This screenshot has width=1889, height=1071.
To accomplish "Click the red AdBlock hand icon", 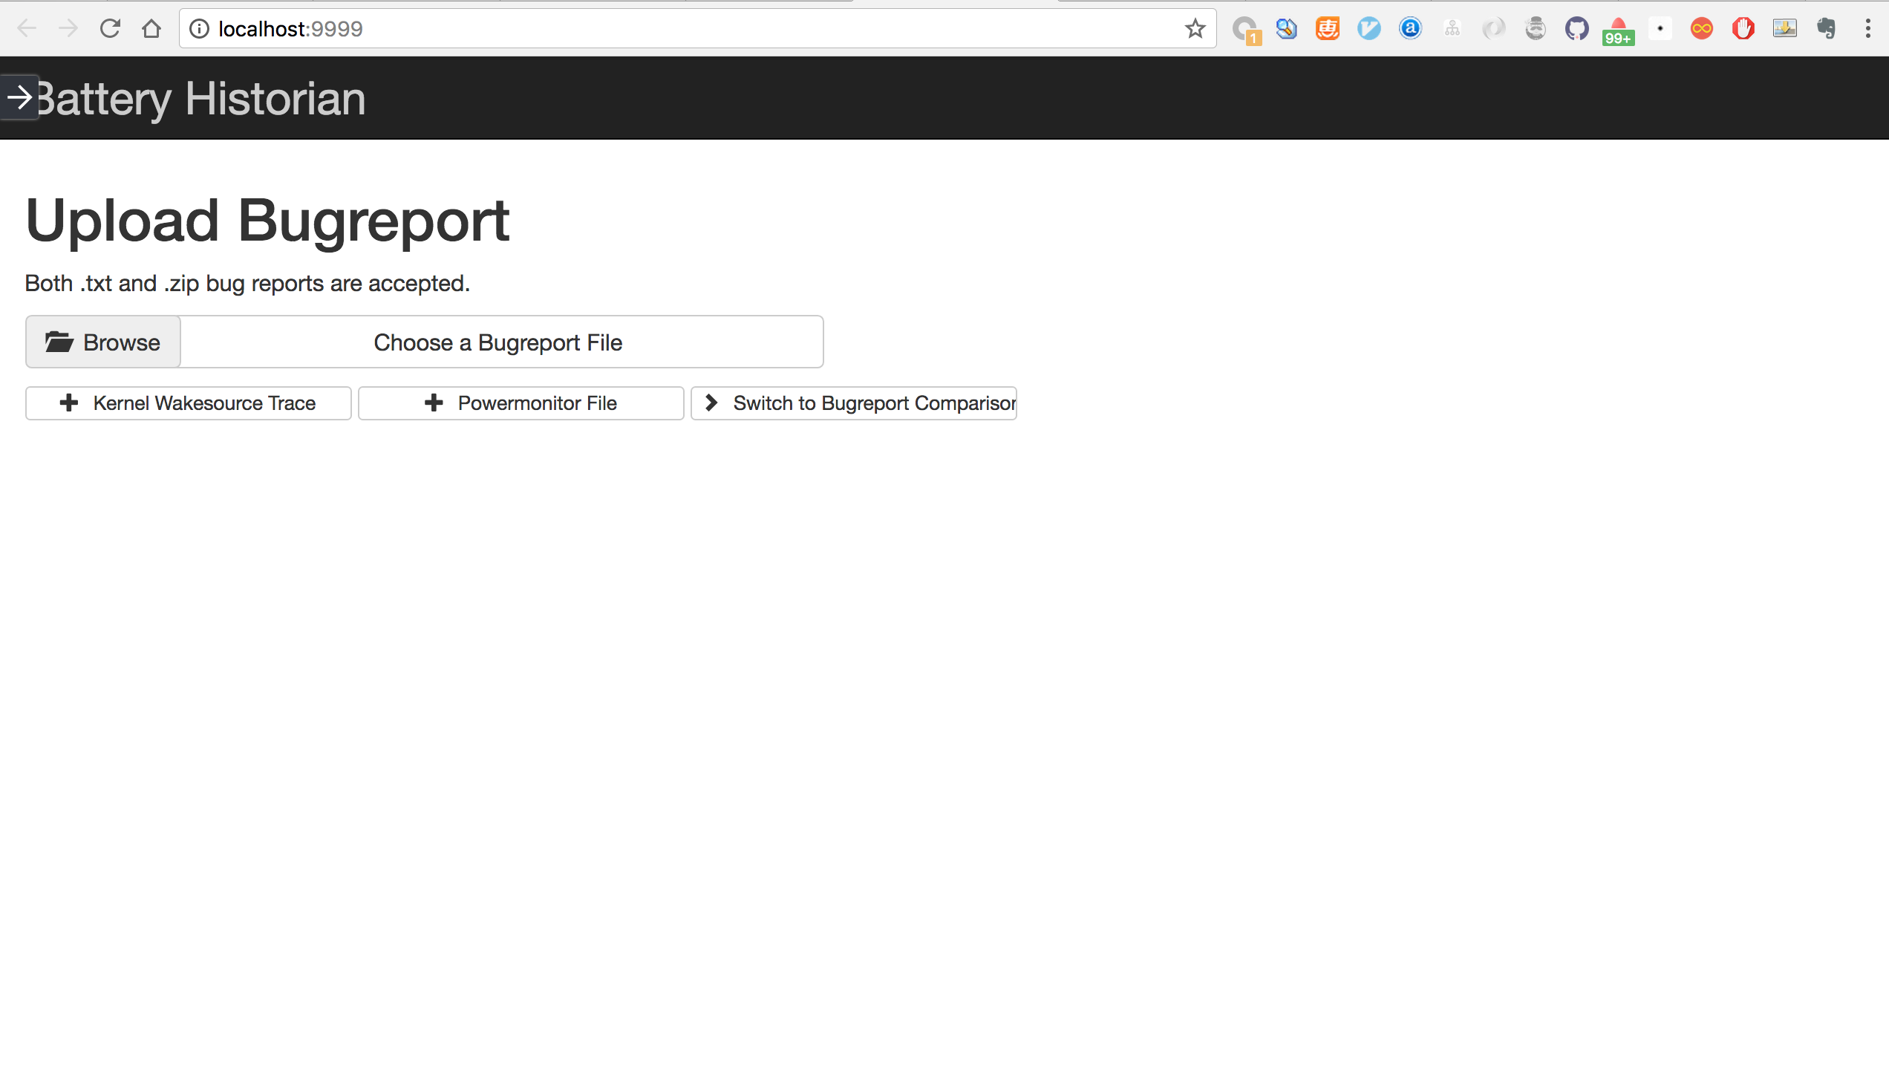I will tap(1743, 29).
